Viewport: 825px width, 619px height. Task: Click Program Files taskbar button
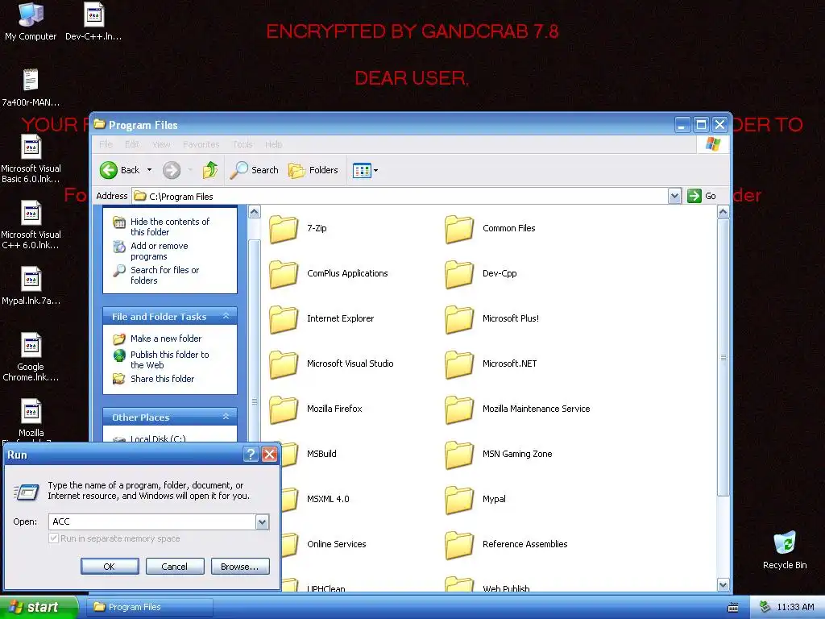point(150,607)
